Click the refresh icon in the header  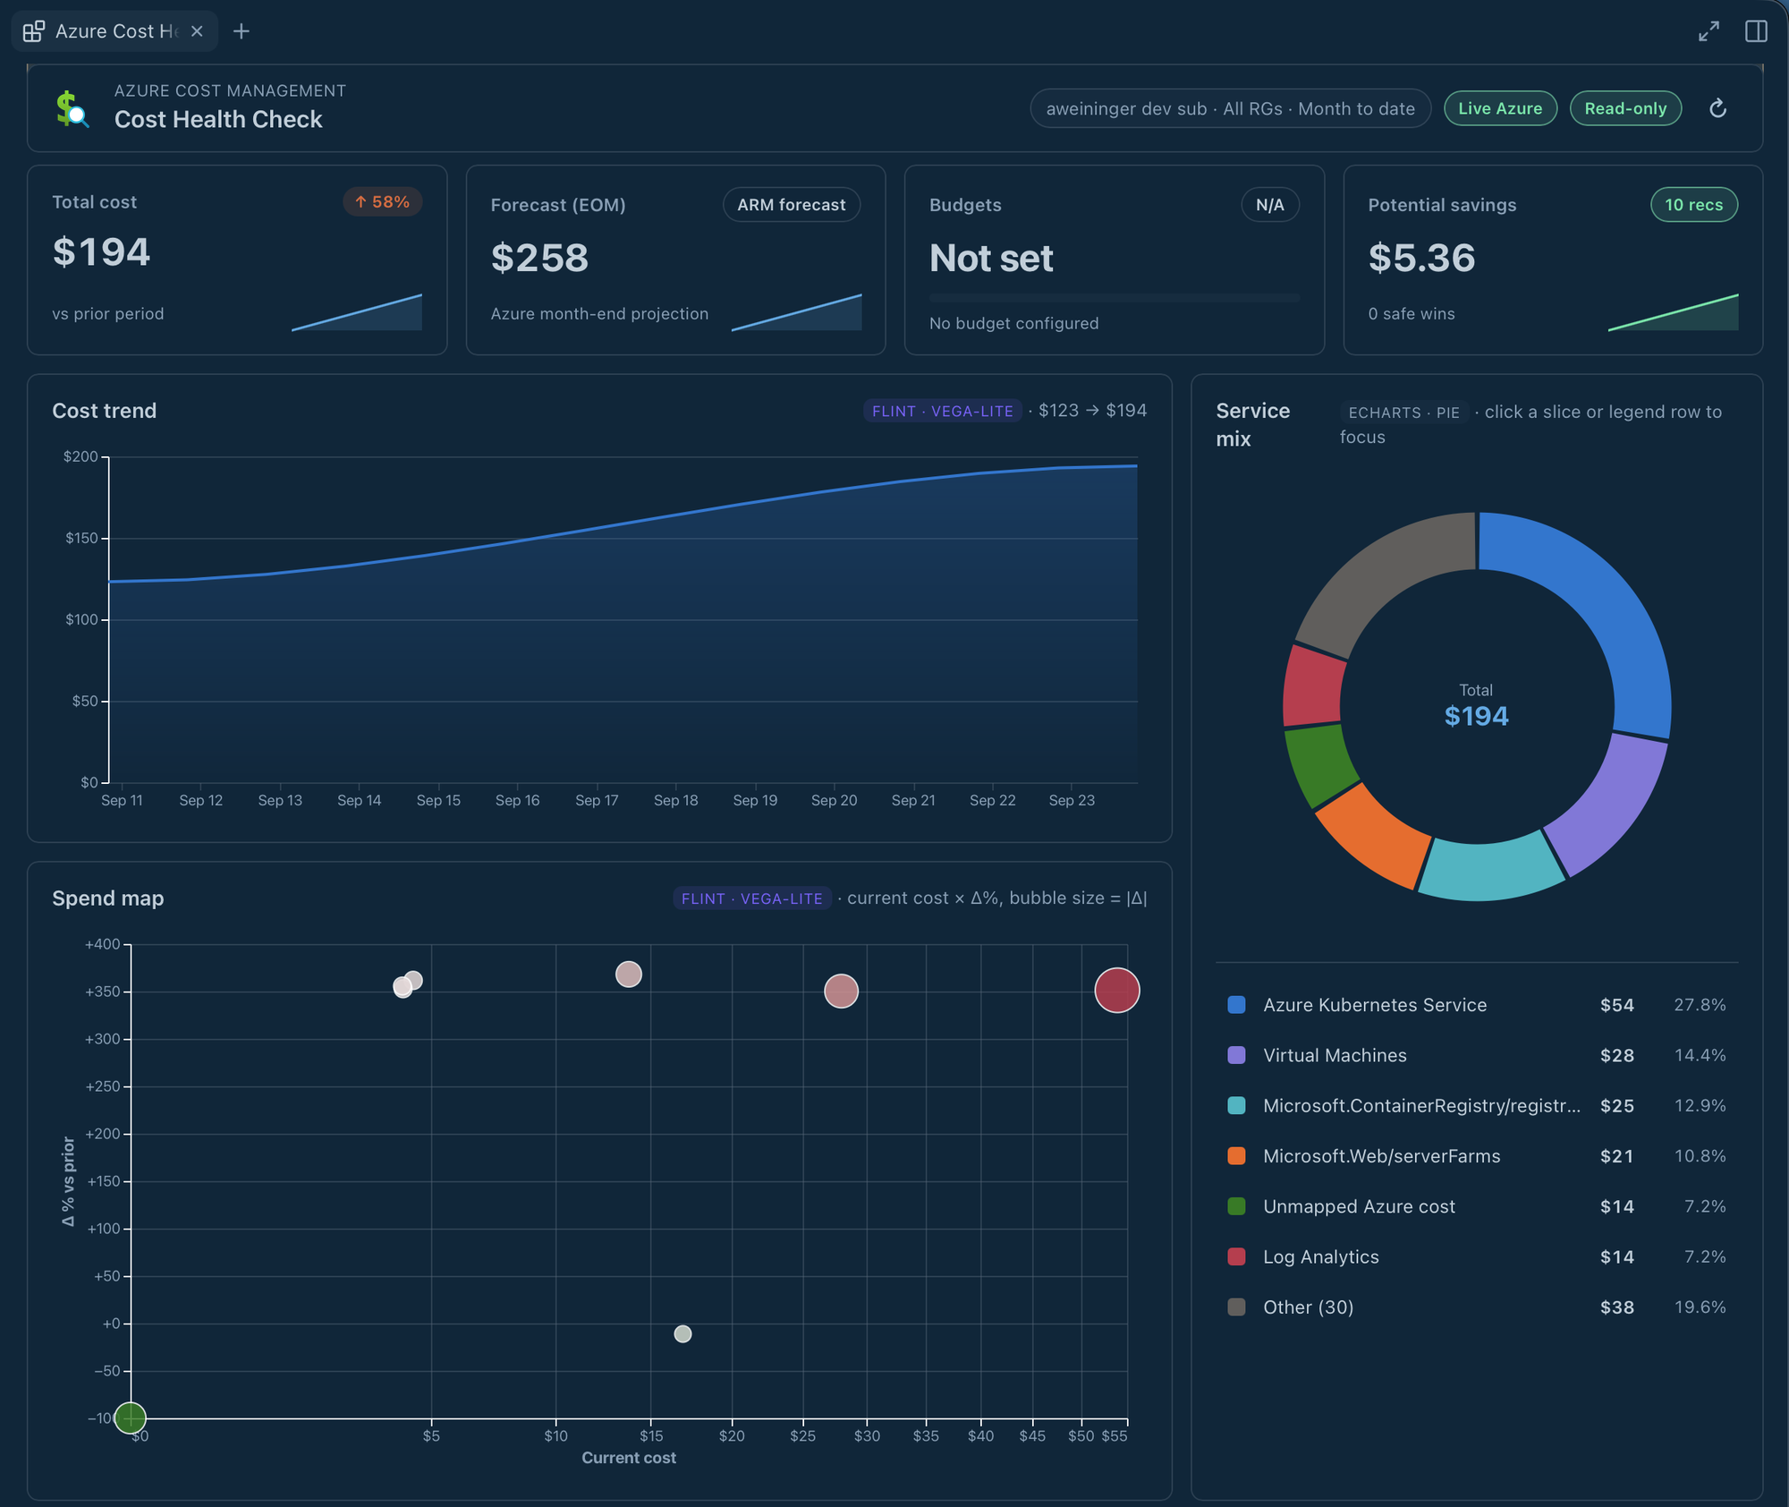(x=1717, y=108)
